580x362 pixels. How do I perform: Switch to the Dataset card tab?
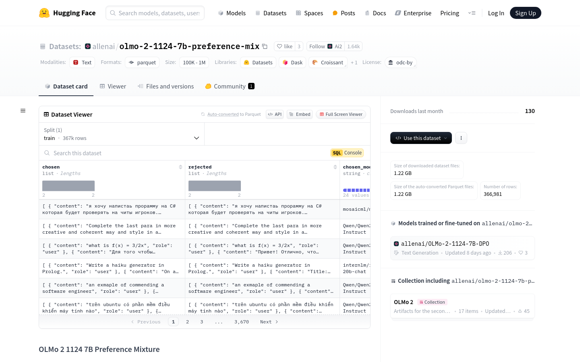(66, 86)
